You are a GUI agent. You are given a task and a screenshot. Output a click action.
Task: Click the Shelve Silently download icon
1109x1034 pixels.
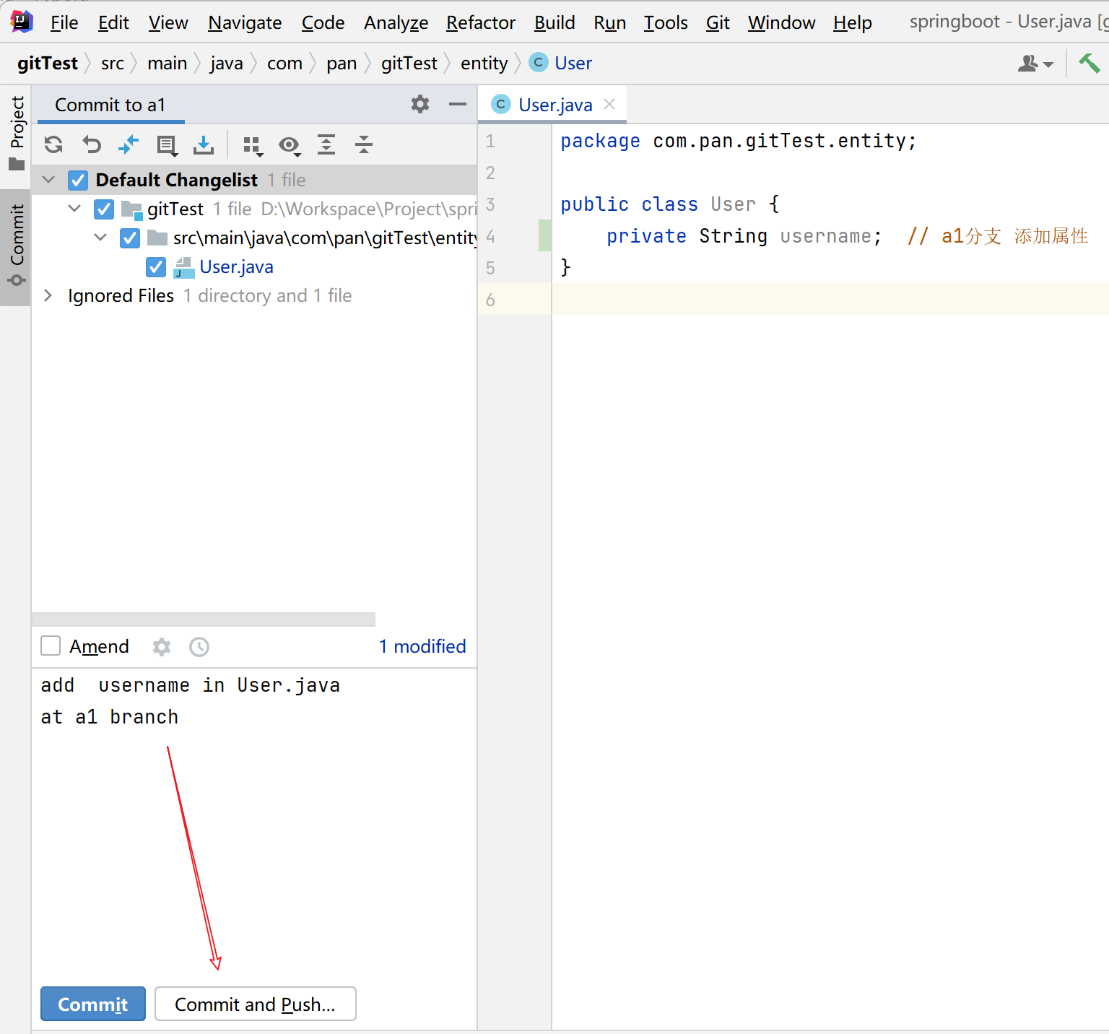204,145
